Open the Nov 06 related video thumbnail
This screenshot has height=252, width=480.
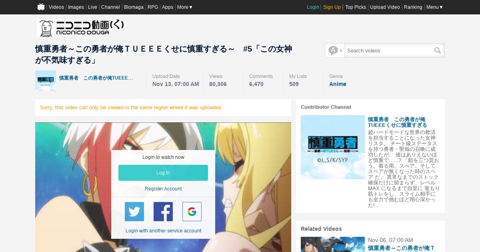click(333, 244)
